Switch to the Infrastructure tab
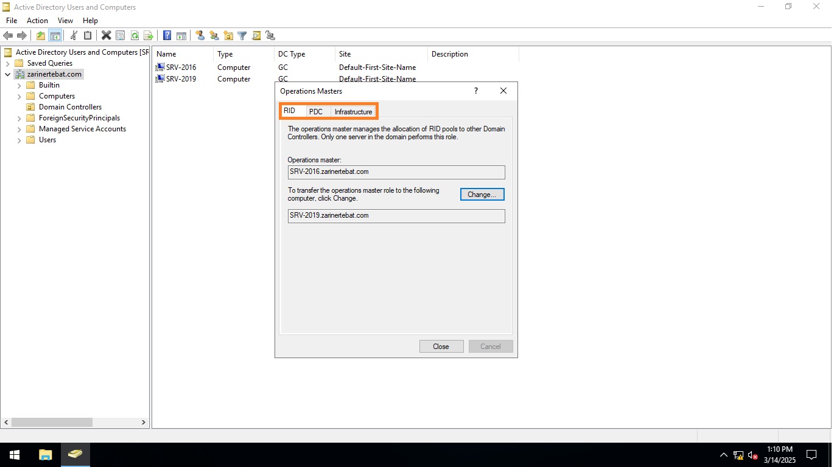 (x=353, y=111)
